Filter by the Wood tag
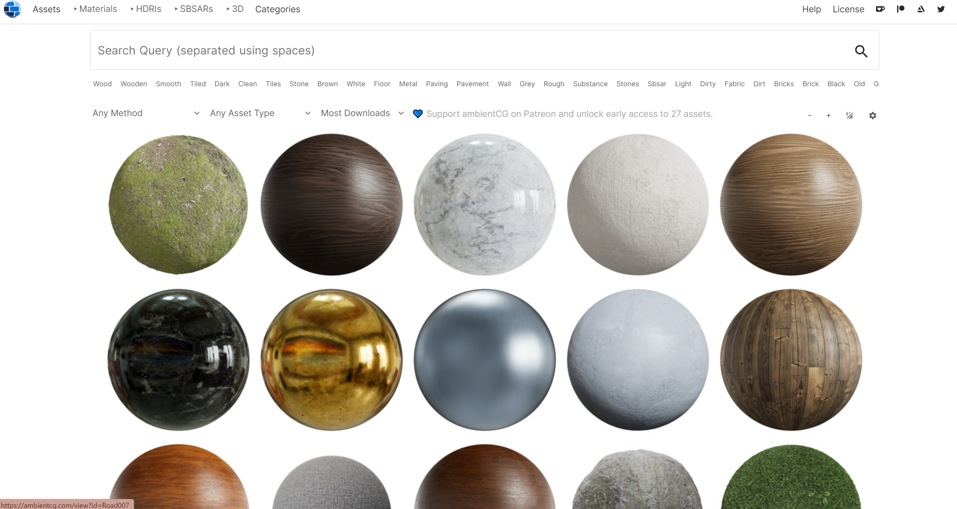957x509 pixels. coord(102,84)
